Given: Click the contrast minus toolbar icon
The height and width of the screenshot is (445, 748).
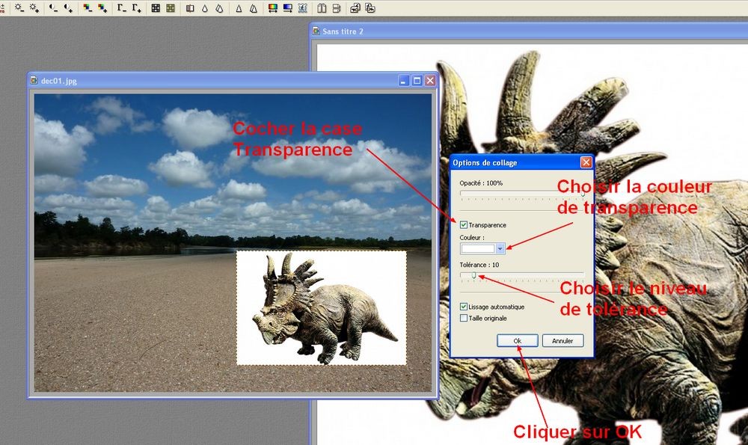Looking at the screenshot, I should click(x=54, y=8).
